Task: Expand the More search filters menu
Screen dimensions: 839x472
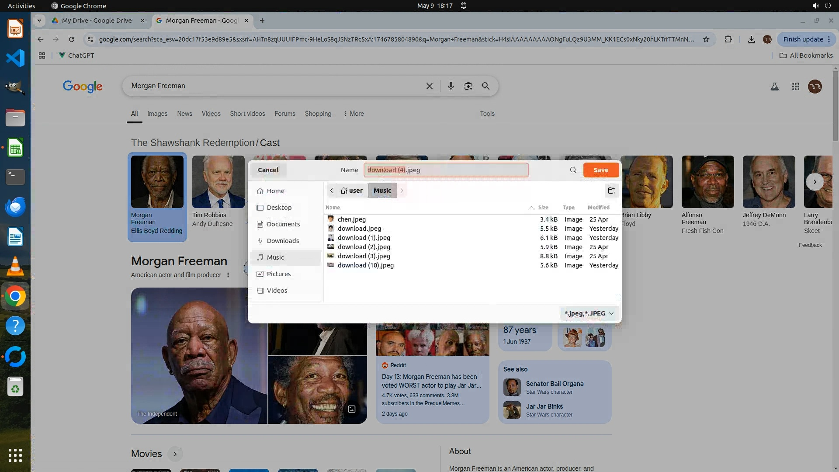Action: pos(354,114)
